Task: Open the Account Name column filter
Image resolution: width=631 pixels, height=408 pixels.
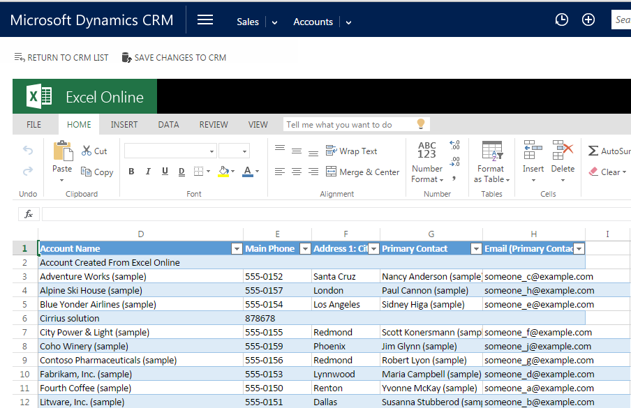Action: [x=237, y=249]
